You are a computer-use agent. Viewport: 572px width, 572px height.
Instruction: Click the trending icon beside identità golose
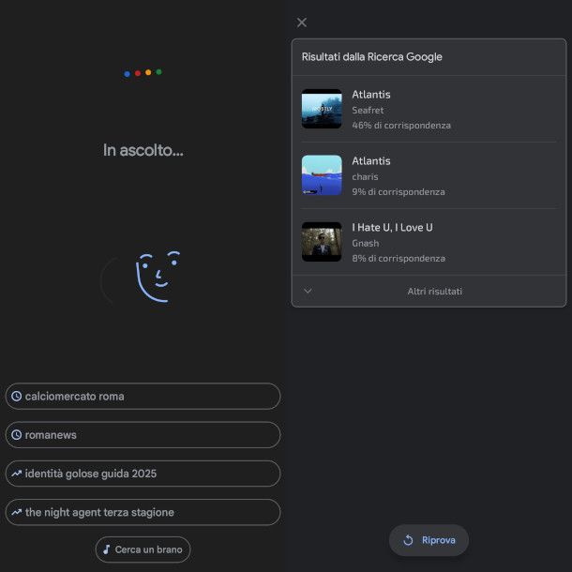17,474
